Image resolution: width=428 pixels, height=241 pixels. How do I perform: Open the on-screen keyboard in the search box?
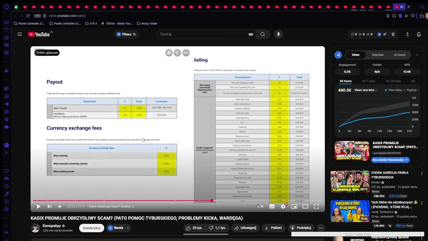pos(251,34)
